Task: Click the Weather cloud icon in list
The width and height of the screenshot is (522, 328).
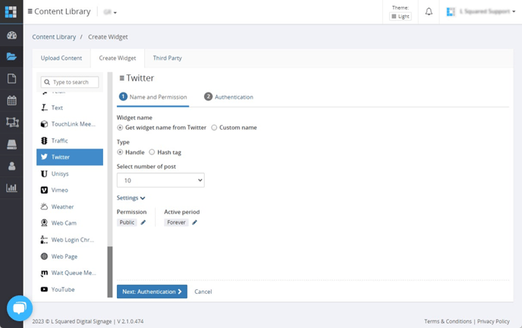Action: (44, 207)
